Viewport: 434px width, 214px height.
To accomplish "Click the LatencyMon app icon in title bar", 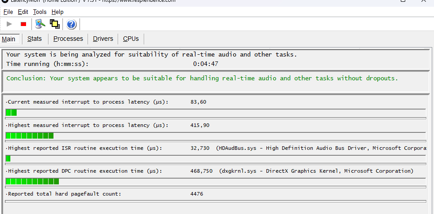I will point(4,1).
